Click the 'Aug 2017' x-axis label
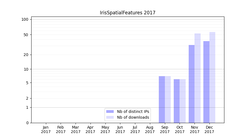Viewport: 249px width, 138px height. (x=150, y=129)
